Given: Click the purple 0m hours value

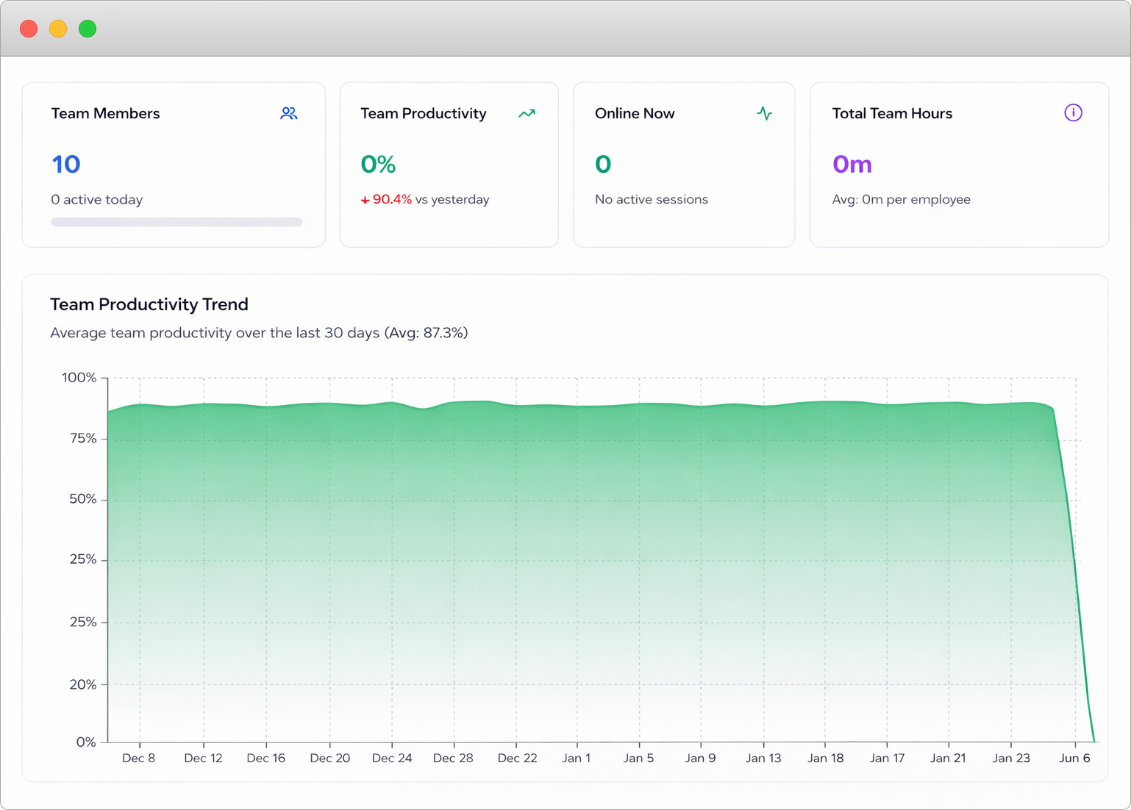Looking at the screenshot, I should pyautogui.click(x=852, y=164).
